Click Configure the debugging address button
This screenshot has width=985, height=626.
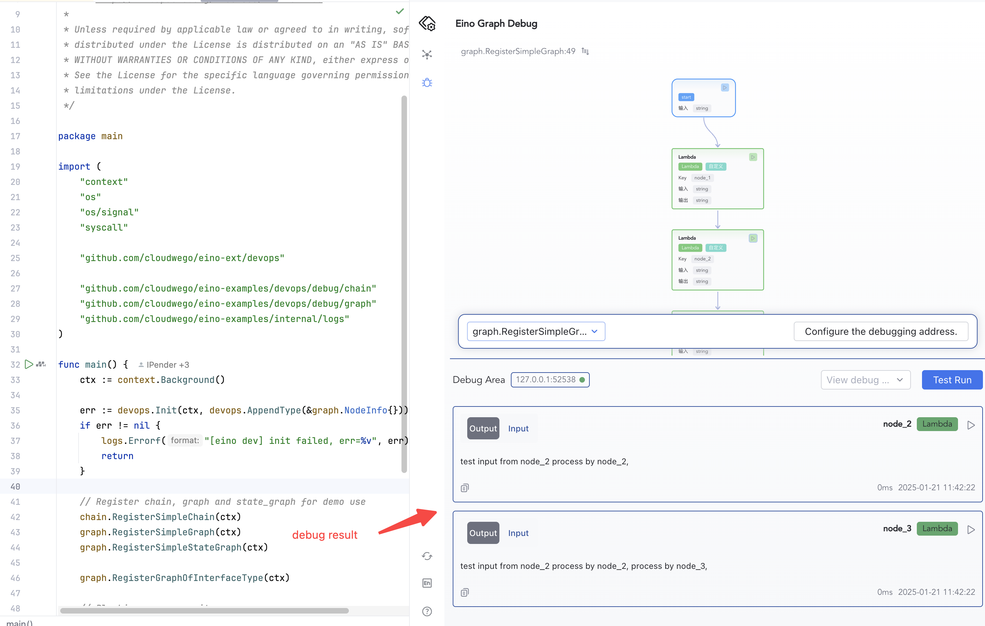coord(880,331)
